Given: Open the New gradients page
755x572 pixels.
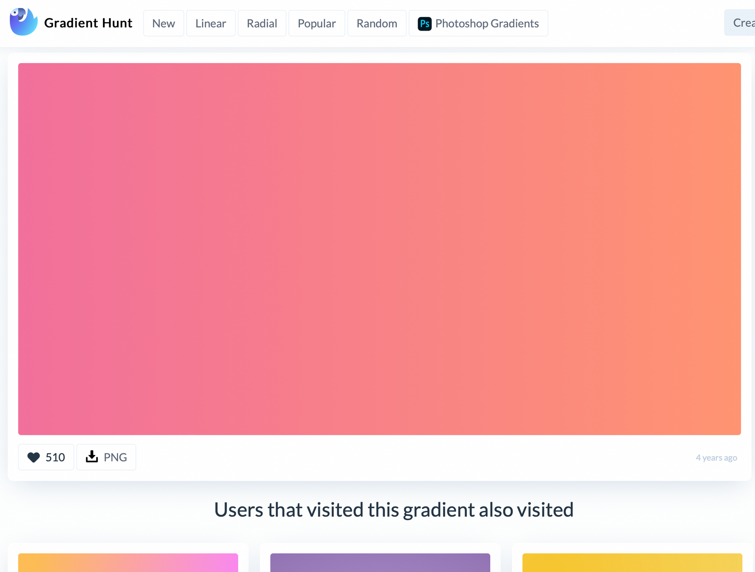Looking at the screenshot, I should 163,23.
